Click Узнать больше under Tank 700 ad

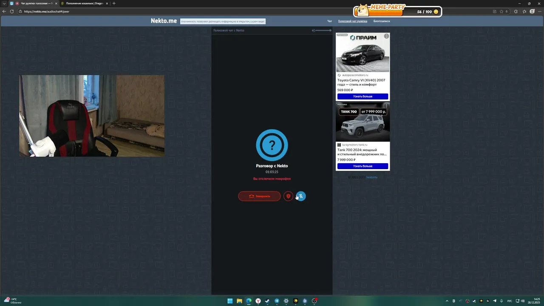(x=363, y=166)
